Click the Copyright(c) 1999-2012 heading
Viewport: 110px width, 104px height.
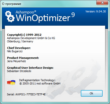[x=24, y=35]
